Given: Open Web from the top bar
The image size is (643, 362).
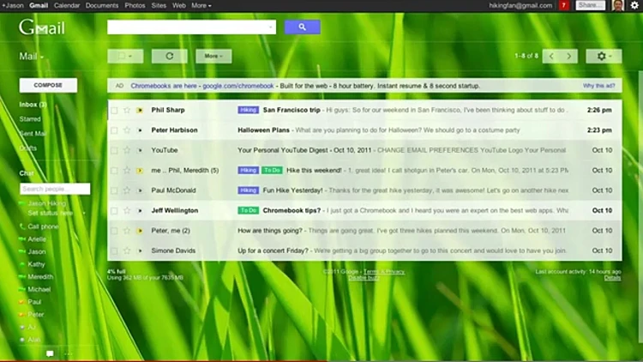Looking at the screenshot, I should (x=179, y=5).
